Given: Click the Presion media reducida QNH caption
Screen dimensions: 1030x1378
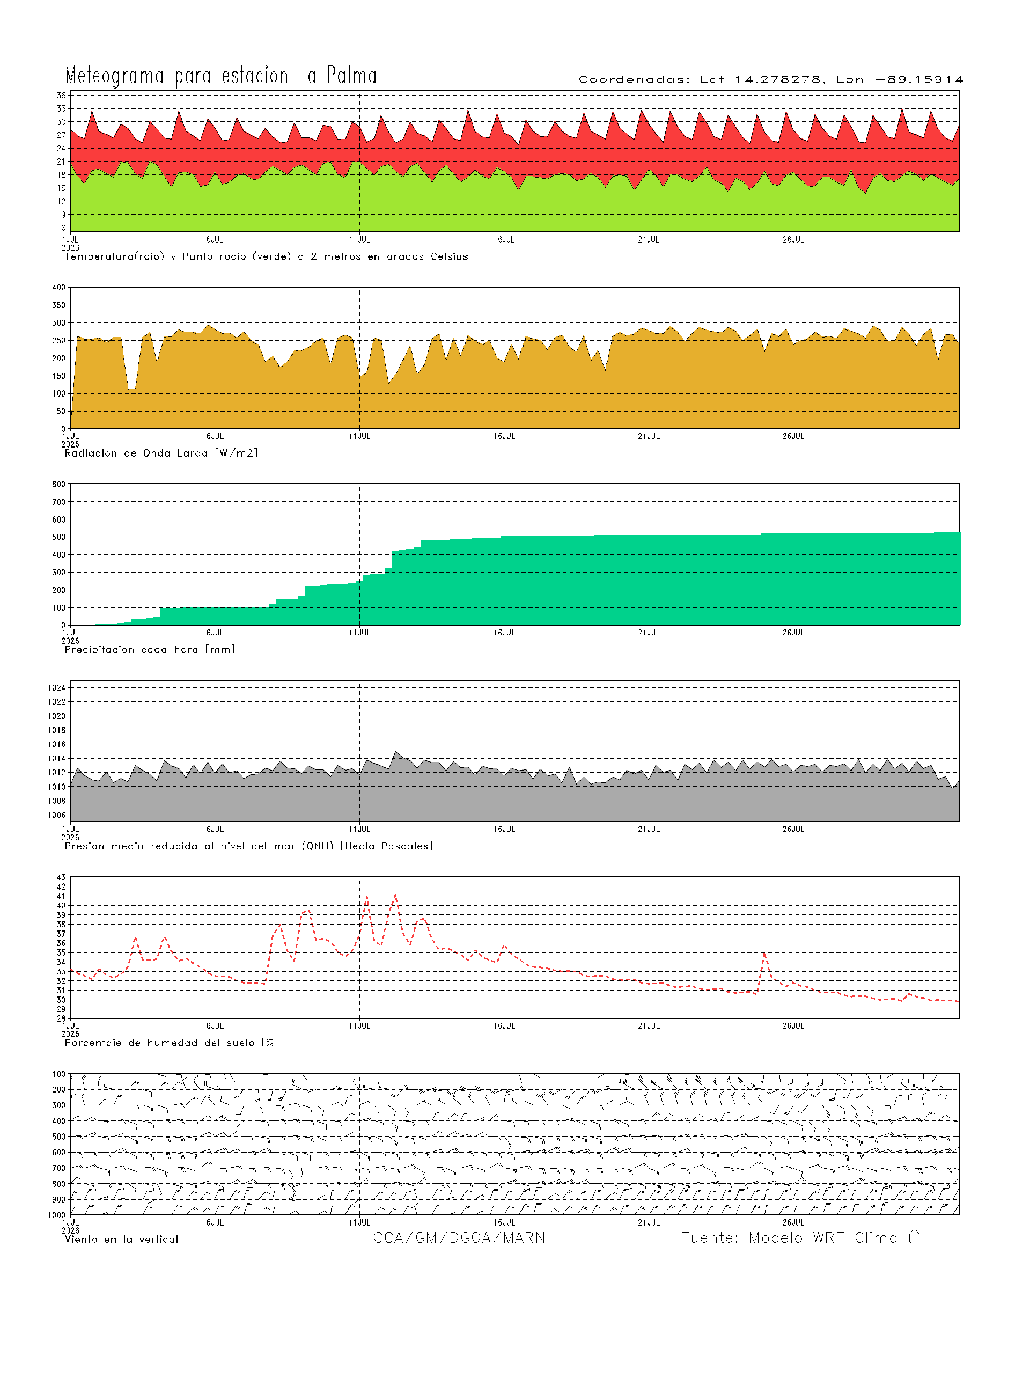Looking at the screenshot, I should 248,846.
